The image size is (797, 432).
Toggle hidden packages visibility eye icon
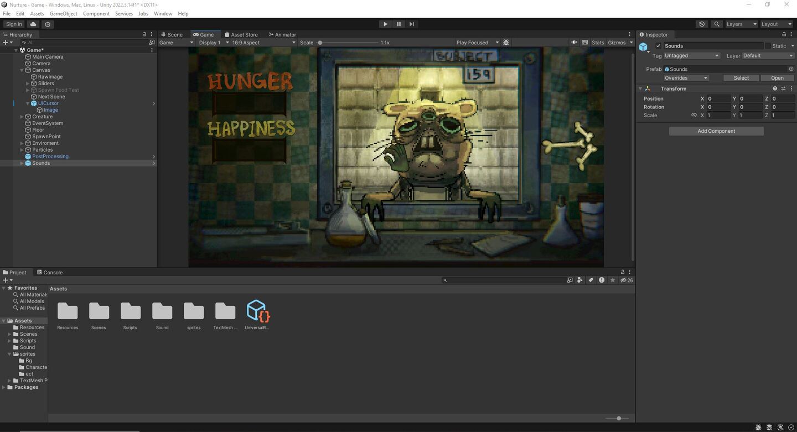point(627,280)
